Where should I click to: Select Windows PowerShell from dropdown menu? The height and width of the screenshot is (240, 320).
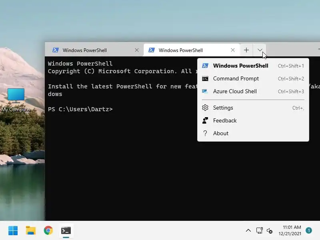click(x=253, y=66)
